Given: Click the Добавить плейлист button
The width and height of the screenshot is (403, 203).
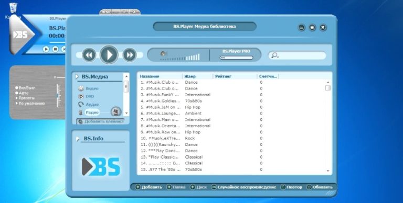Looking at the screenshot, I should tap(101, 121).
